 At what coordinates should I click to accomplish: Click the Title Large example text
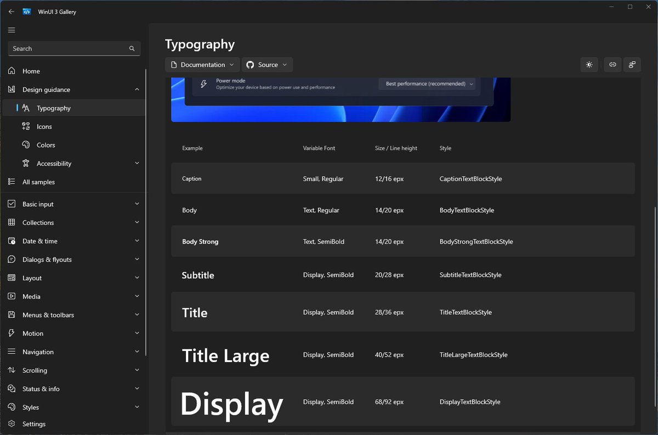point(225,356)
